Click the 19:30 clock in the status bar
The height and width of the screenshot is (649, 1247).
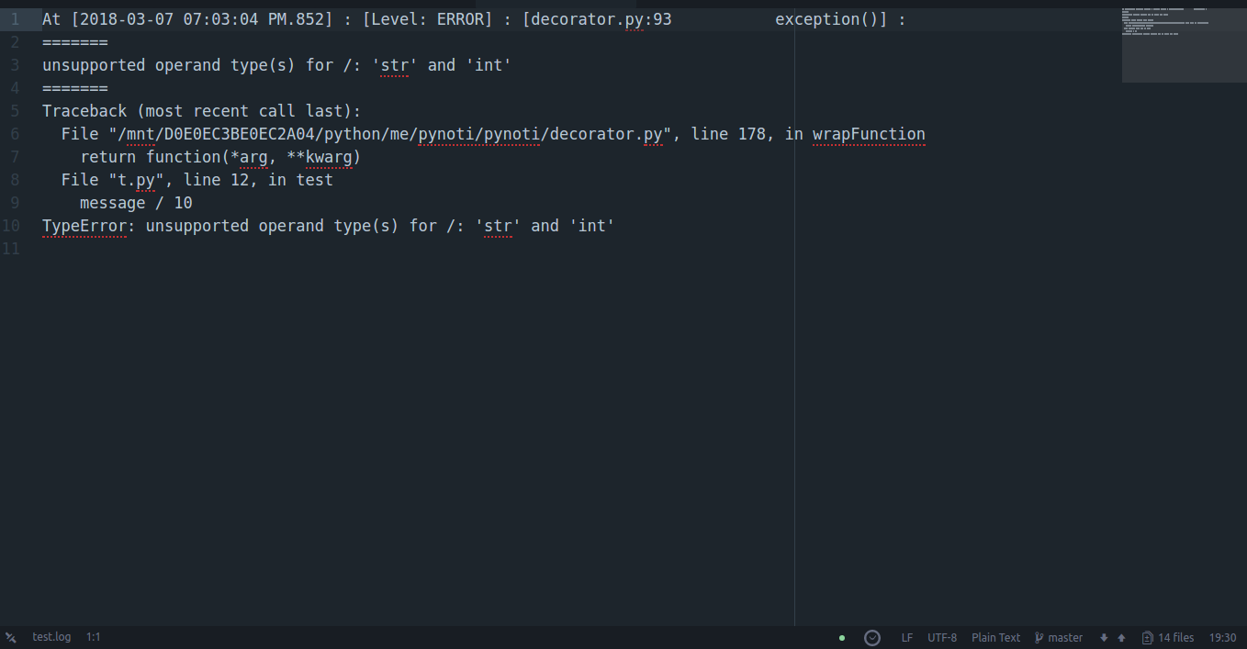click(x=1222, y=638)
